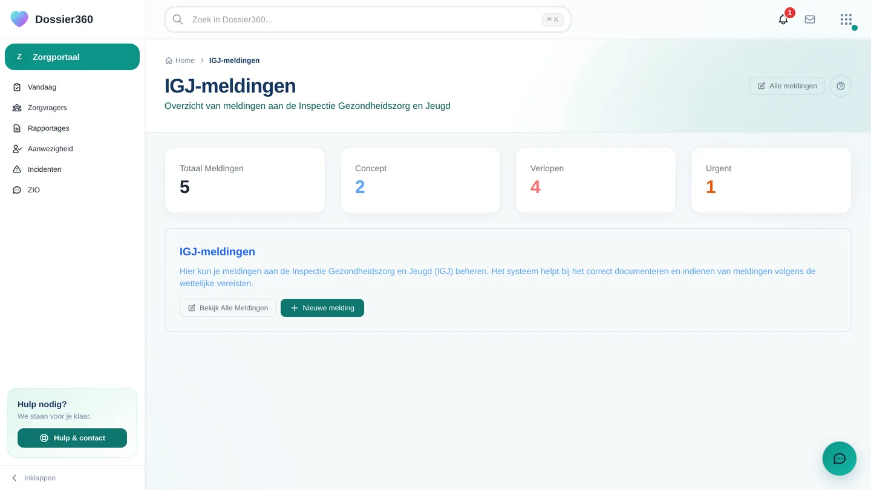Open Zorgvragers in sidebar
The height and width of the screenshot is (490, 871).
[x=72, y=108]
